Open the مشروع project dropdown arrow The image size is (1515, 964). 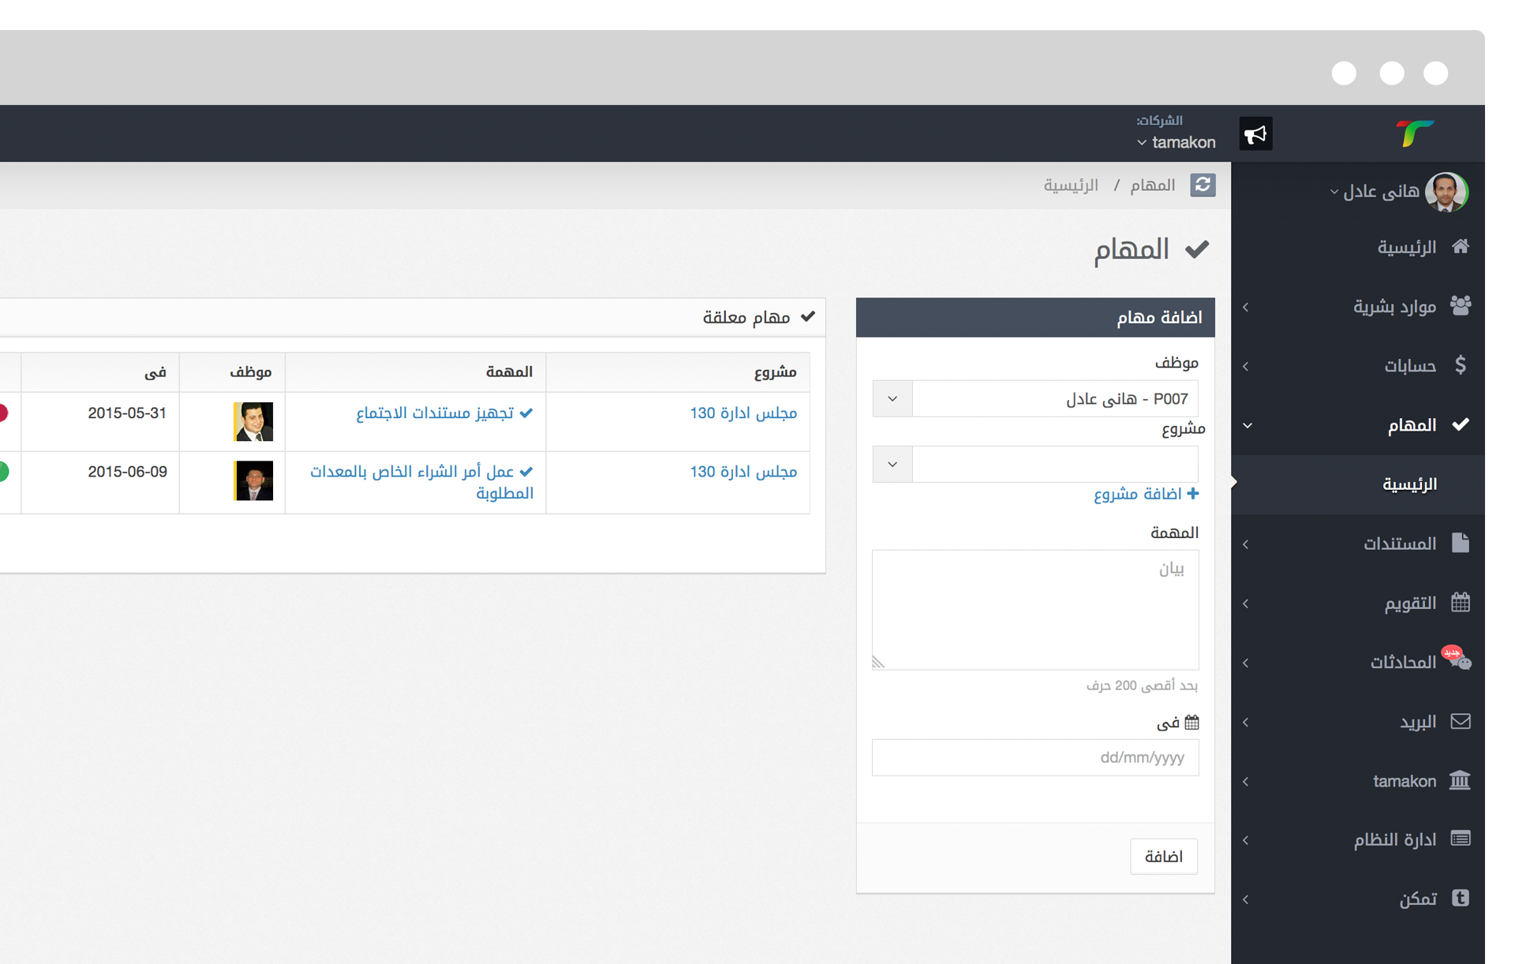892,464
